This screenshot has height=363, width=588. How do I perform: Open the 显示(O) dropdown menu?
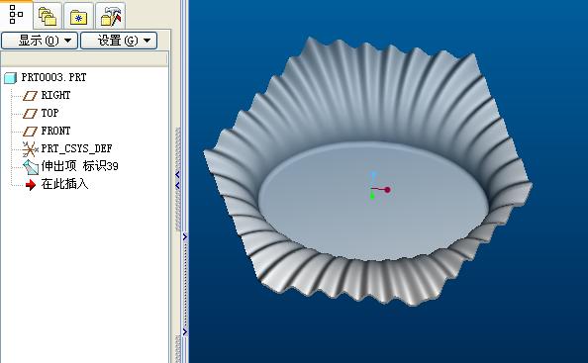(40, 41)
